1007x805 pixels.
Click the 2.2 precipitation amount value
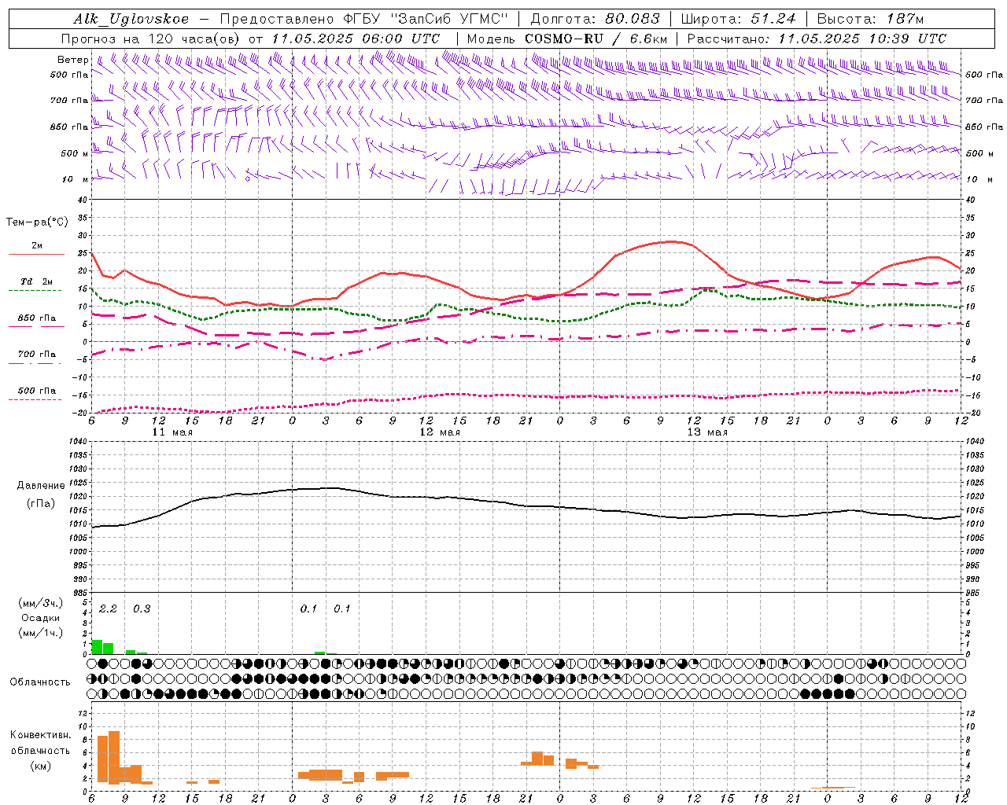(108, 608)
